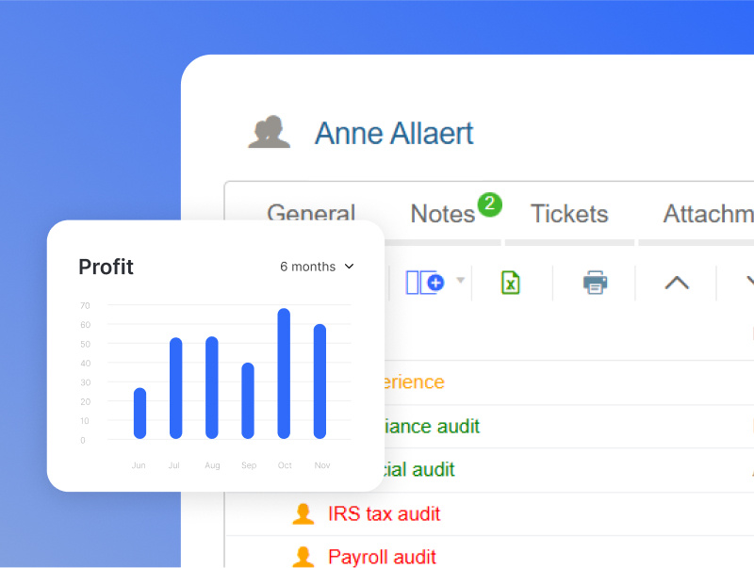Select the Oct bar in the Profit chart
This screenshot has height=568, width=754.
(x=284, y=373)
